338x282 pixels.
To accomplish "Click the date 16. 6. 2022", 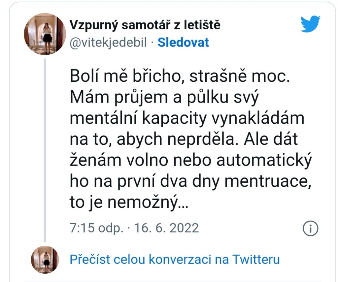I will 166,228.
